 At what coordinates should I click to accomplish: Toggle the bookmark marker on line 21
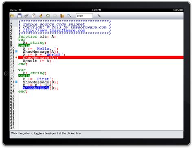16,82
